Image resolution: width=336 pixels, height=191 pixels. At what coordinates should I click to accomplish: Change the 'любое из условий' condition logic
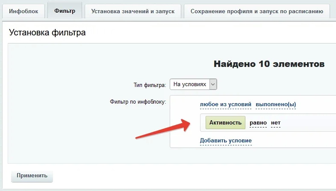coord(225,104)
